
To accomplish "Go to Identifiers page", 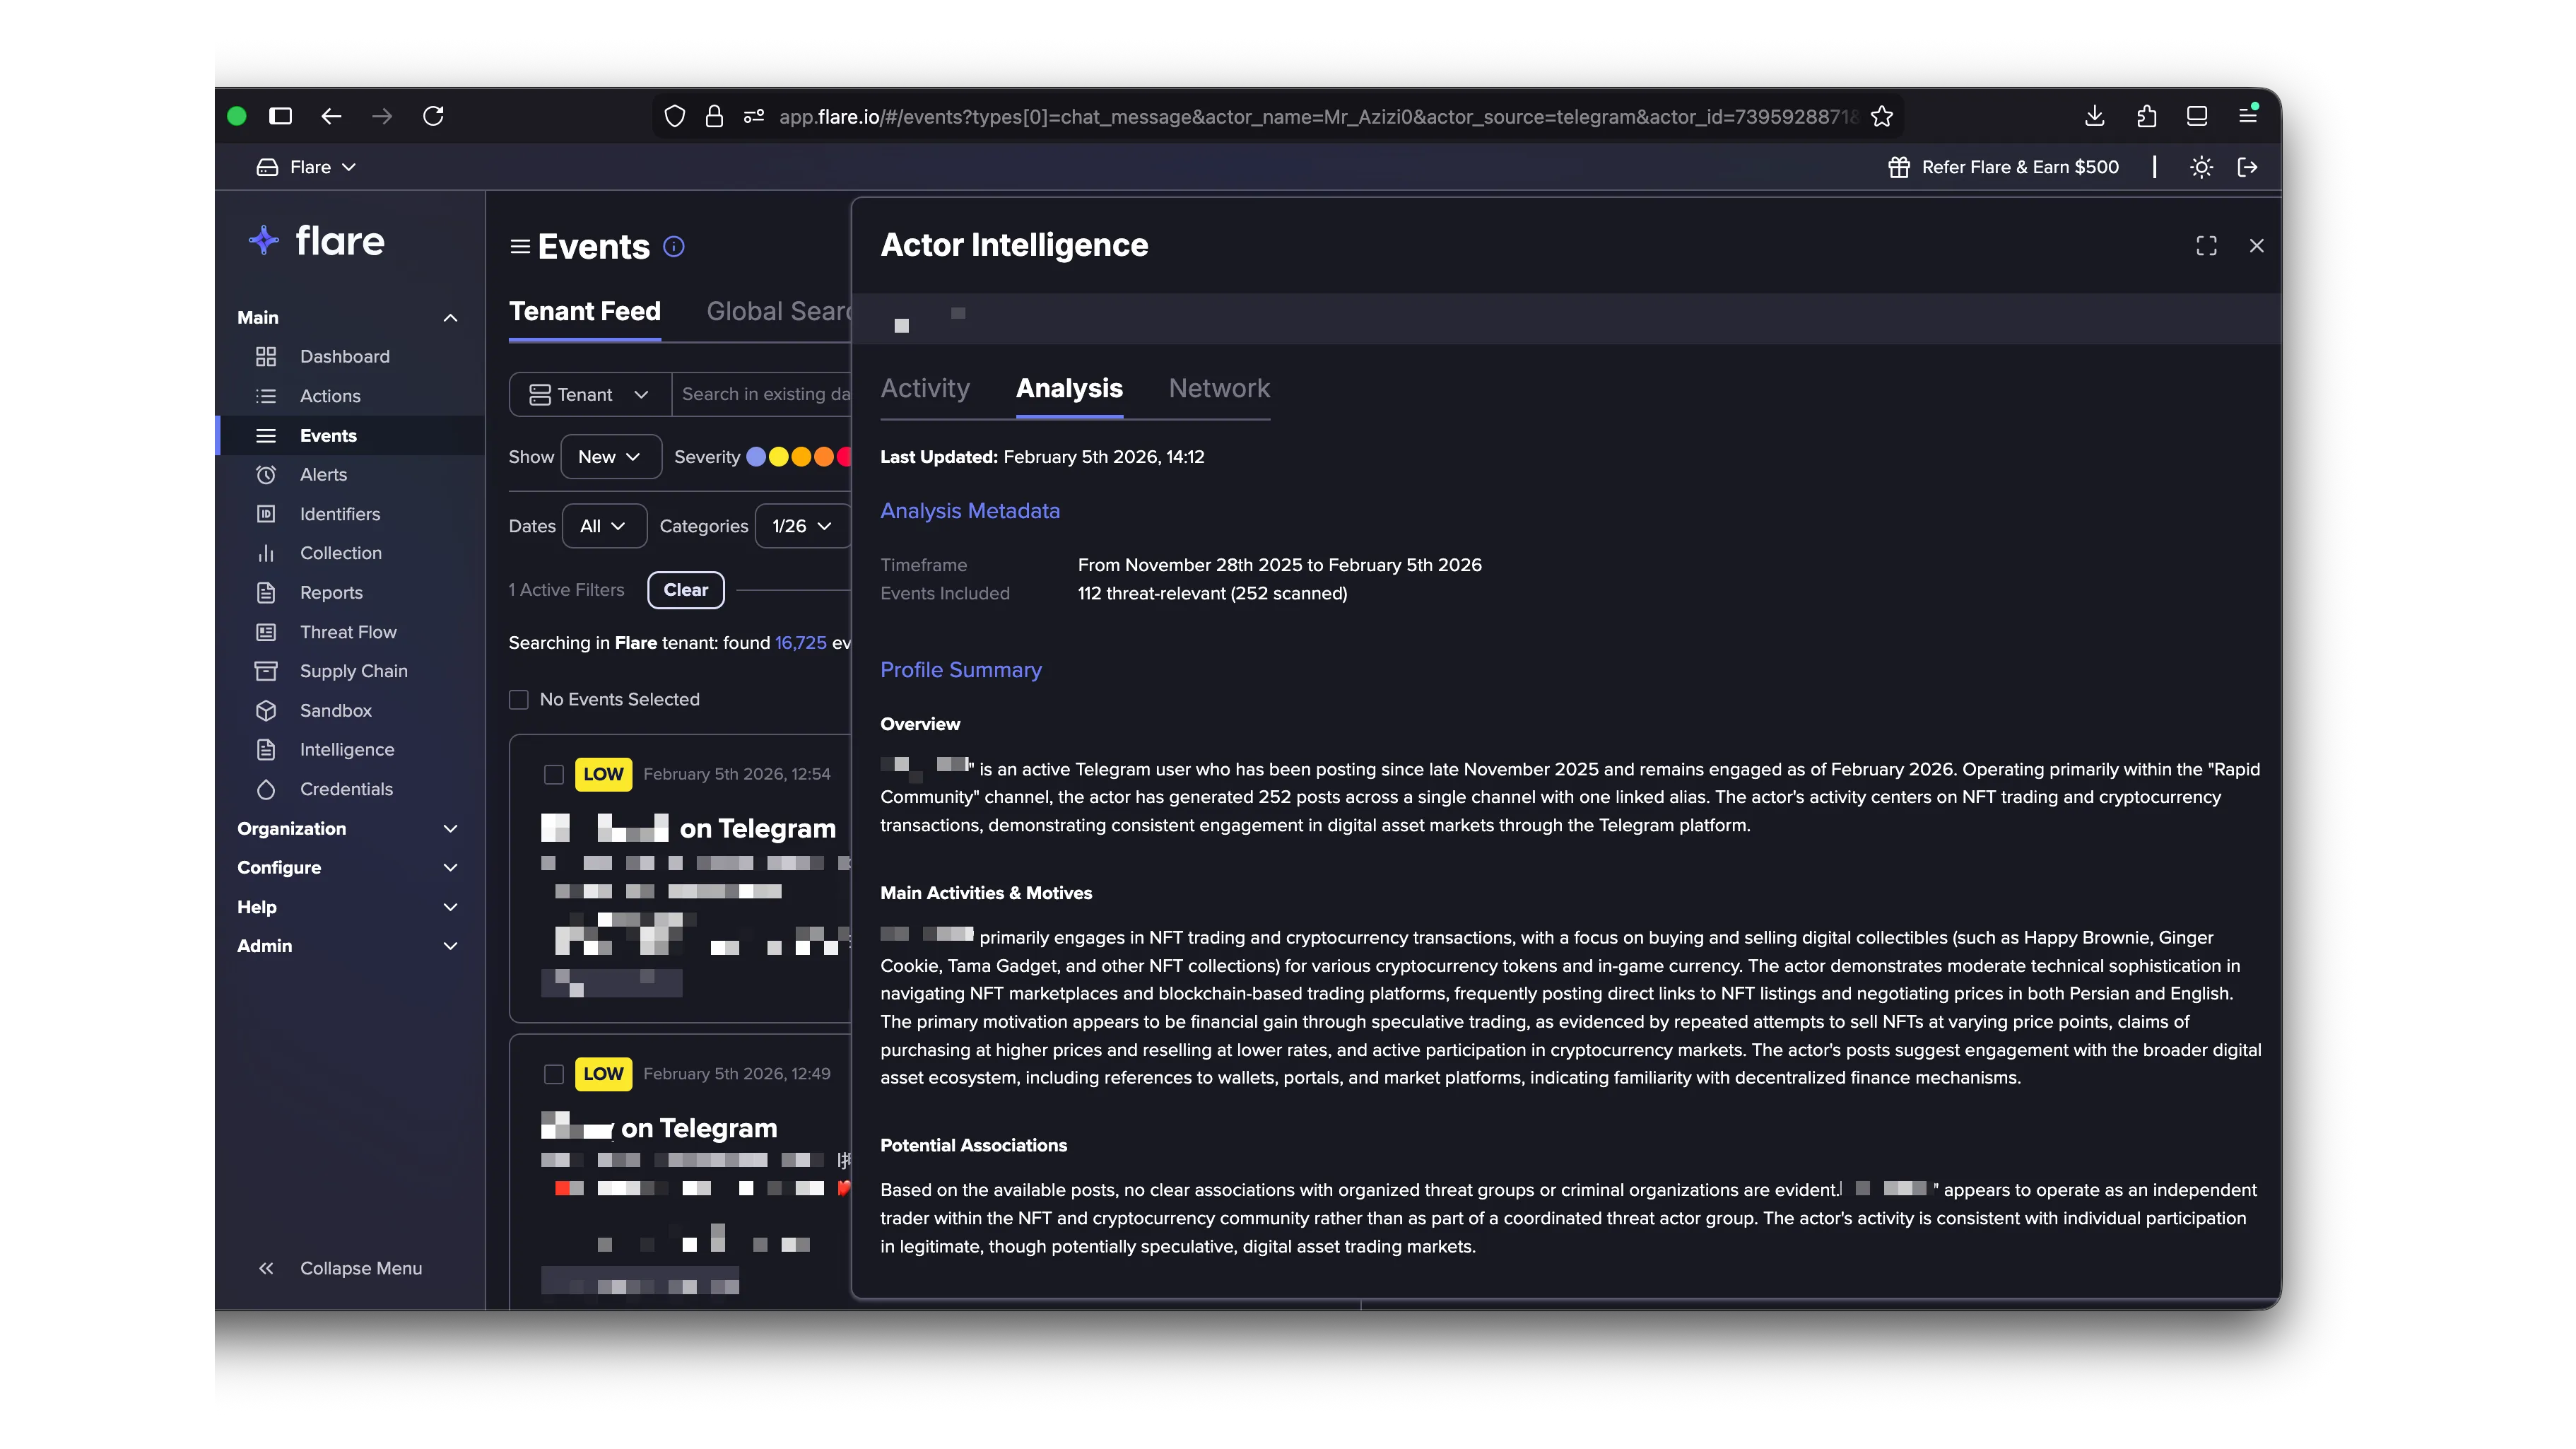I will point(340,514).
